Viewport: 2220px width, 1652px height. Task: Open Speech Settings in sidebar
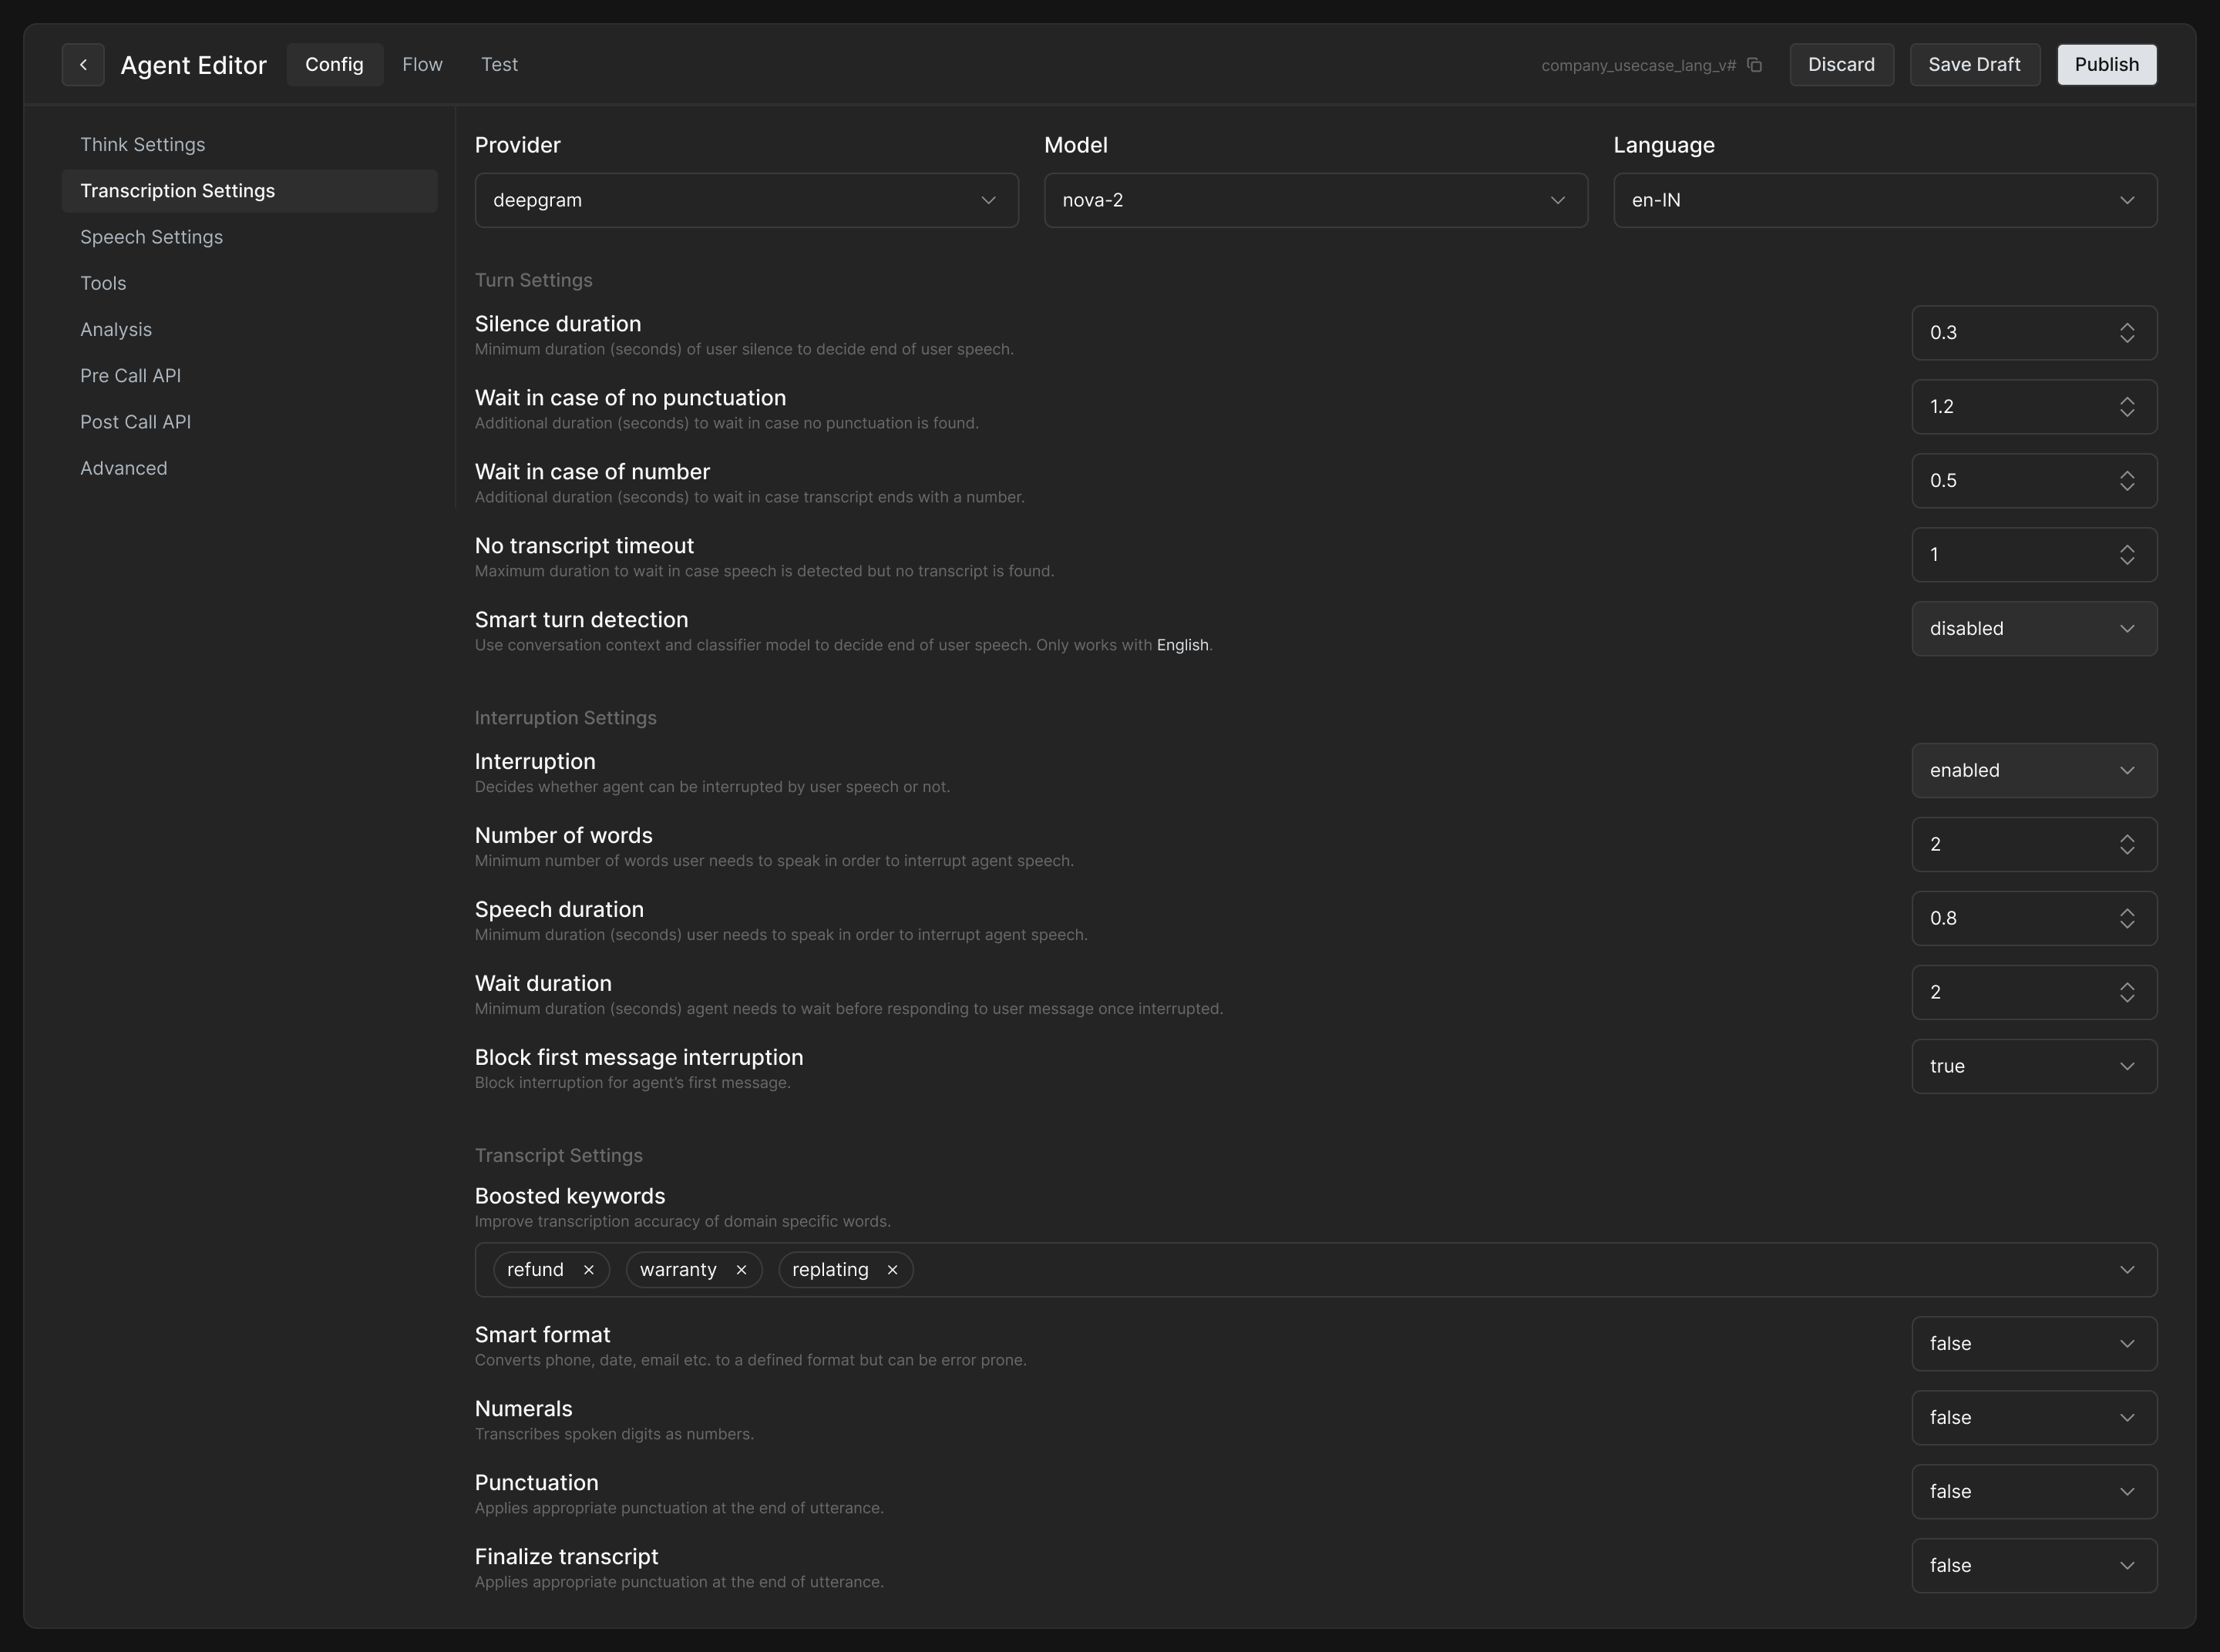(x=151, y=237)
